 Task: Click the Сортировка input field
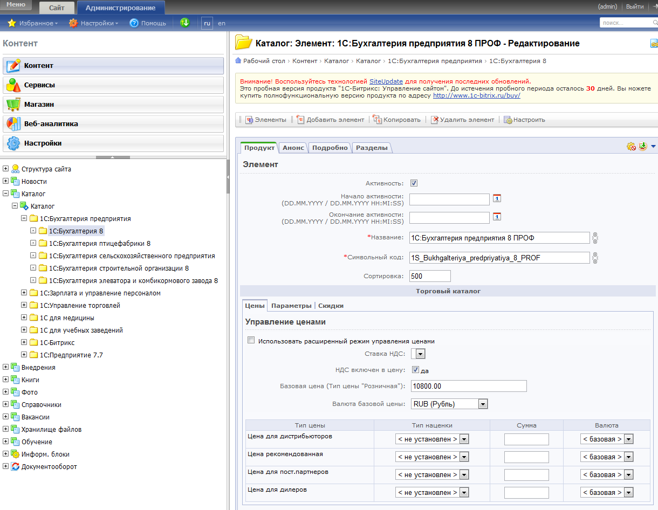coord(429,276)
